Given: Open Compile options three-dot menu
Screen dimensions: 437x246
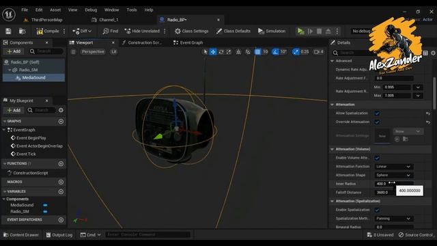Looking at the screenshot, I should click(x=64, y=31).
